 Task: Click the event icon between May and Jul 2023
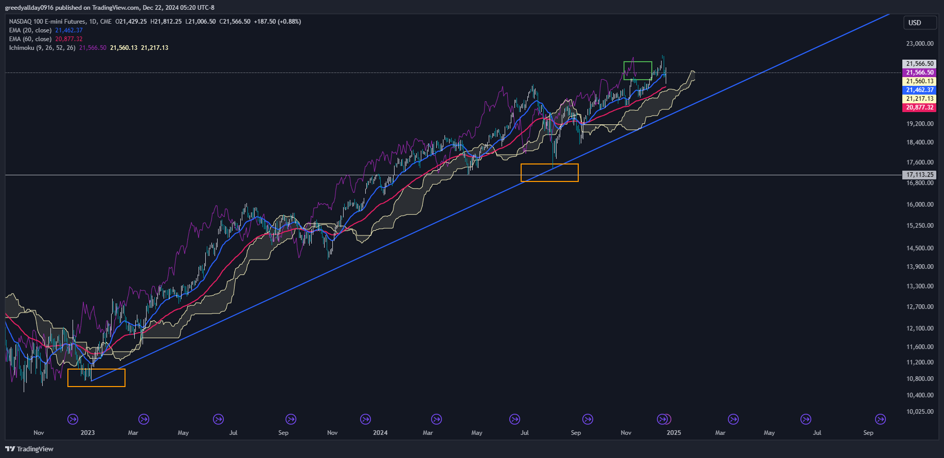pos(219,419)
